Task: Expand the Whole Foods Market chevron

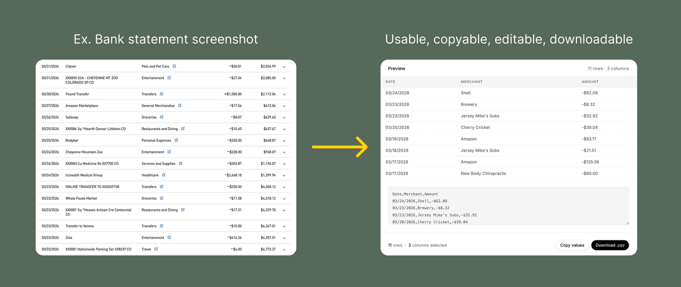Action: tap(284, 199)
